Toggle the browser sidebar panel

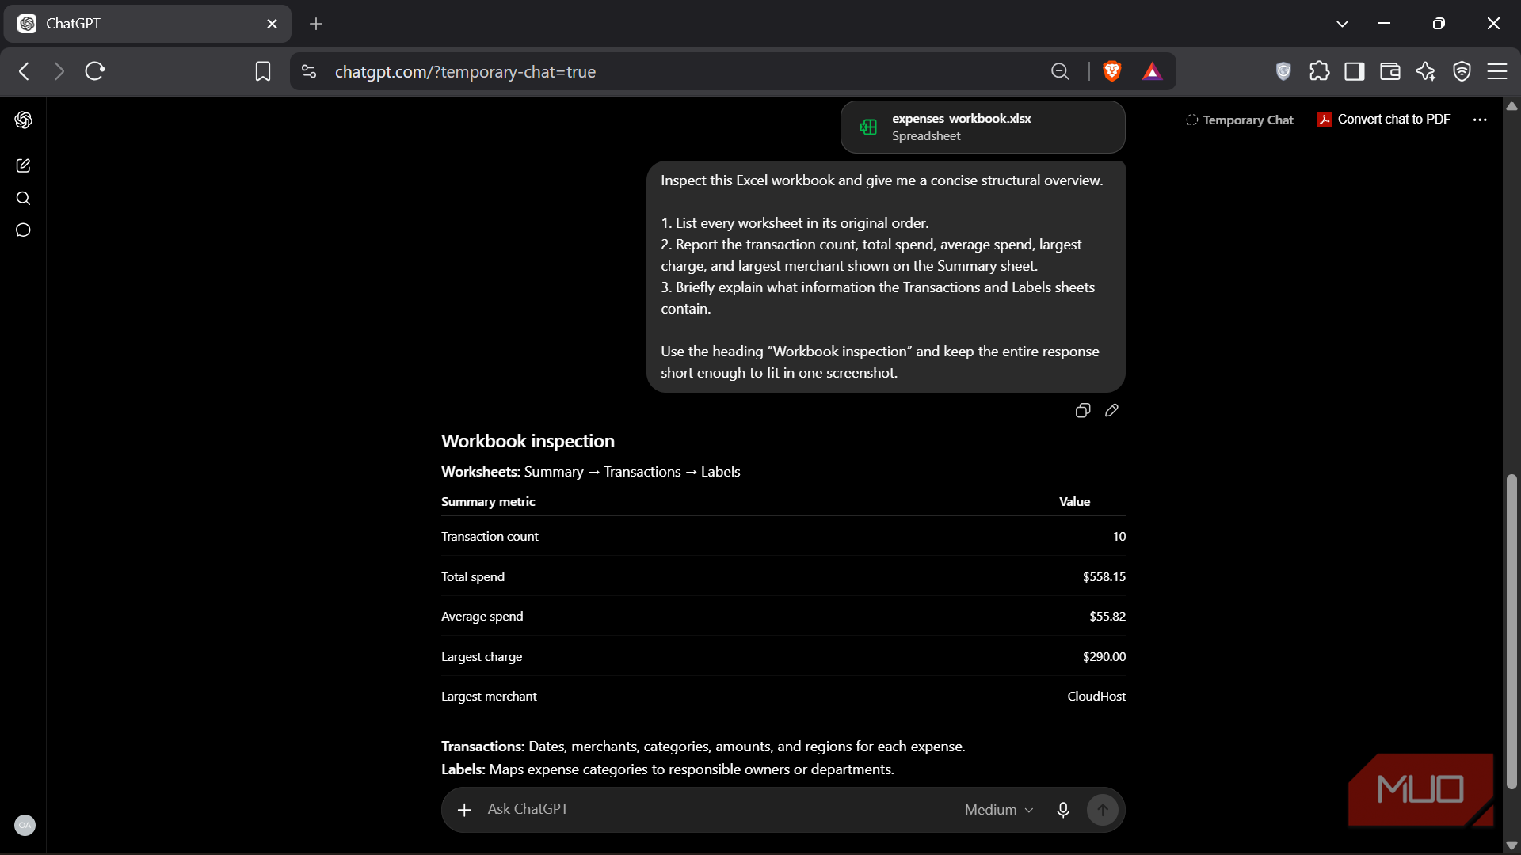[x=1355, y=71]
